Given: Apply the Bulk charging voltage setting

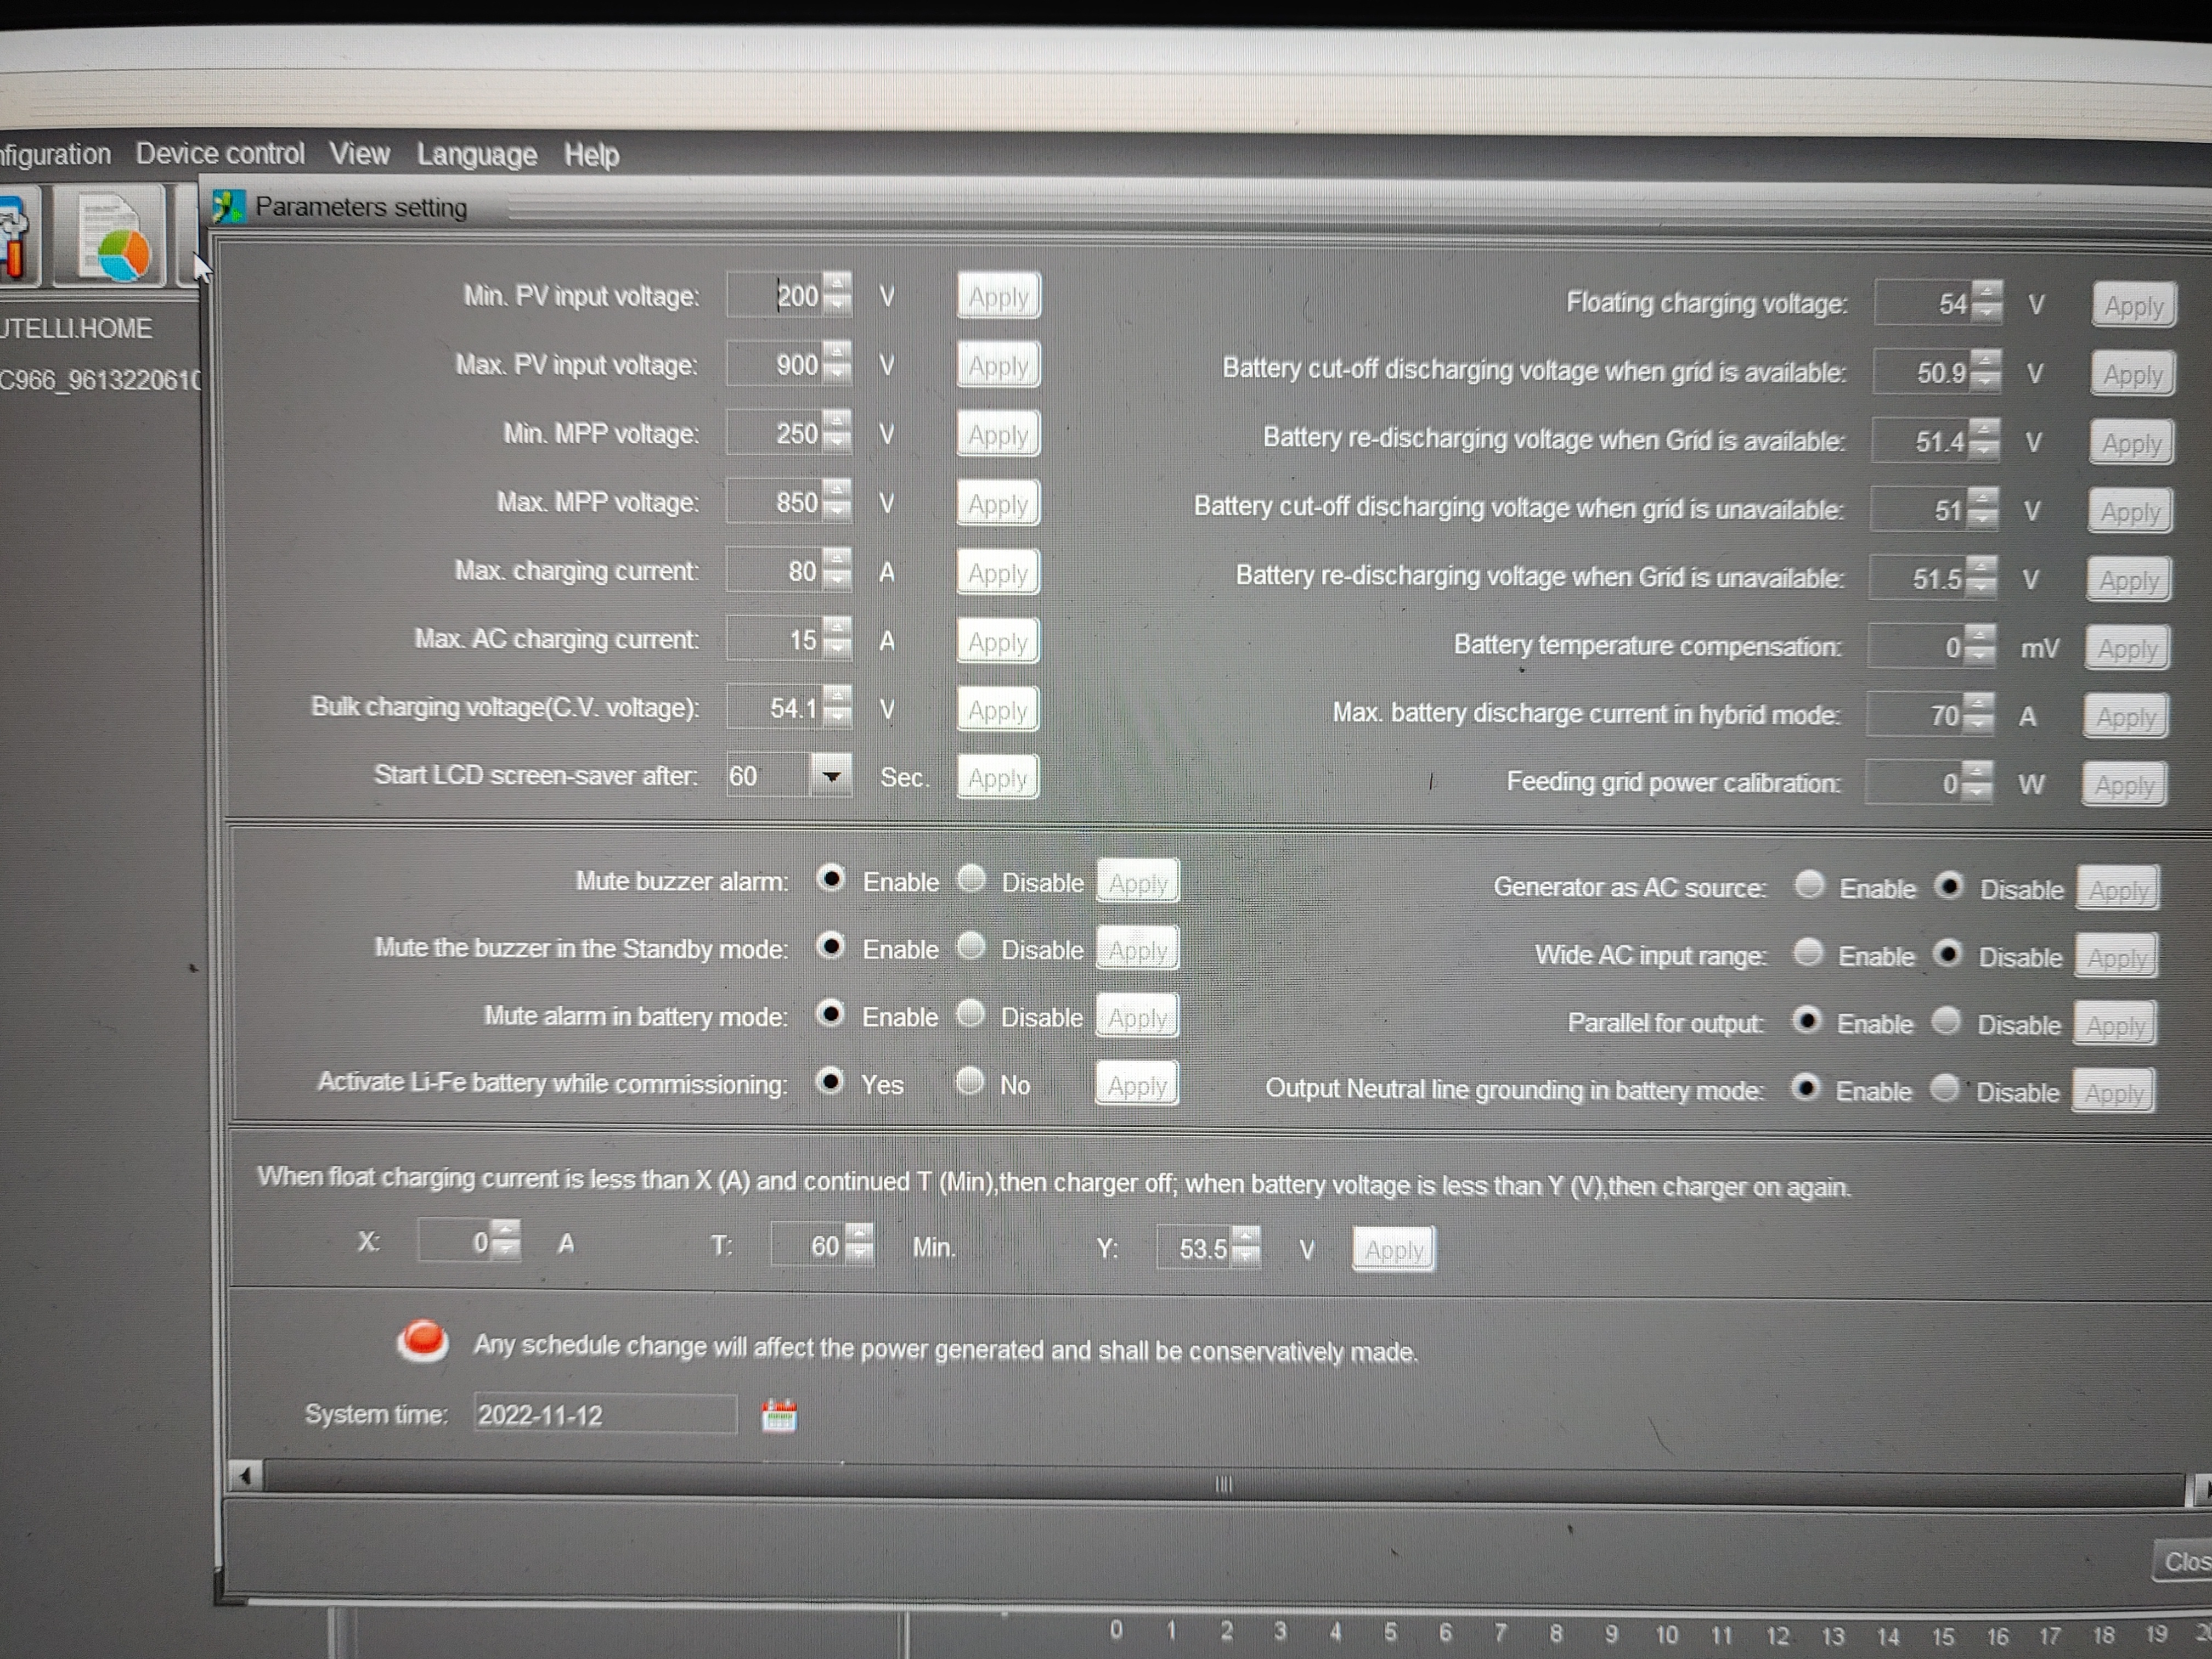Looking at the screenshot, I should (997, 710).
